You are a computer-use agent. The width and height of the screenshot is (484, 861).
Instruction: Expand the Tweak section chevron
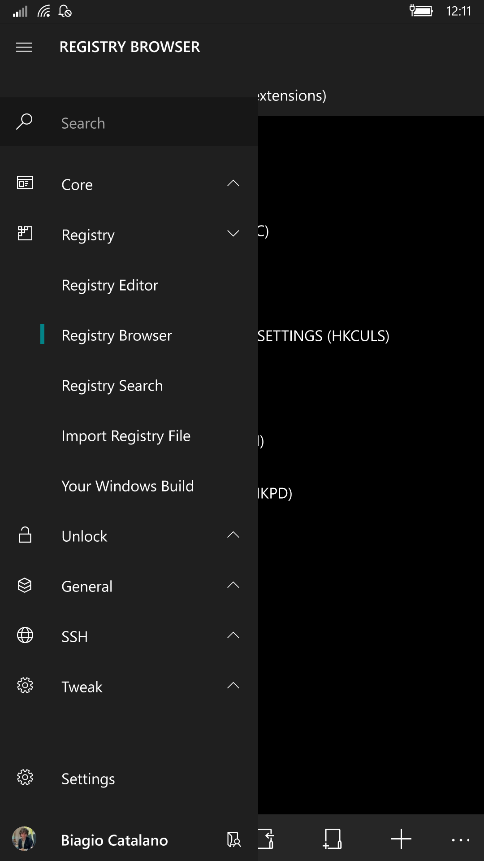click(233, 685)
